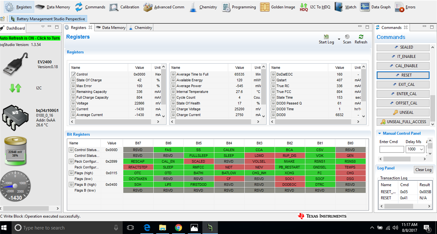Click the EV2400 USB adapter icon

click(x=16, y=64)
